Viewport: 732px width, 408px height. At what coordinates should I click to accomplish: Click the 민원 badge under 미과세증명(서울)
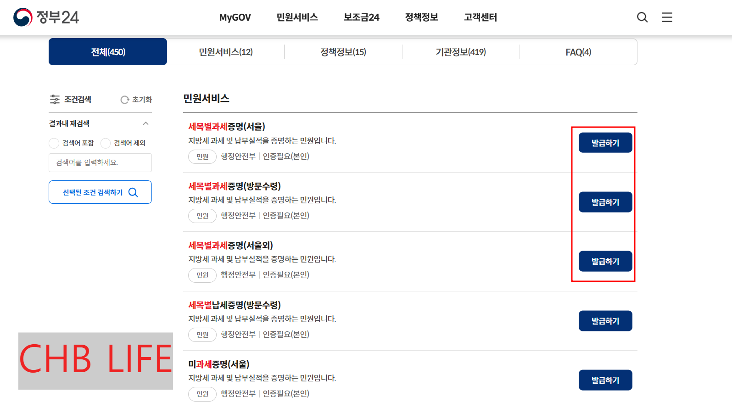point(202,394)
